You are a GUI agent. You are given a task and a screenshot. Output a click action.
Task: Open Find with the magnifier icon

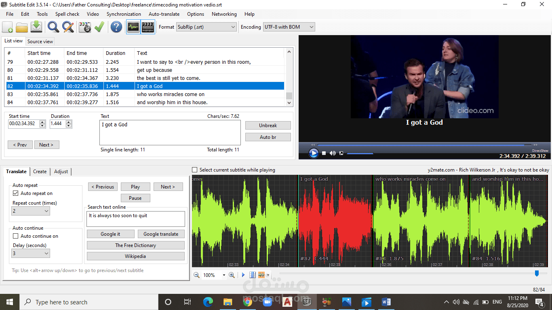(x=53, y=27)
